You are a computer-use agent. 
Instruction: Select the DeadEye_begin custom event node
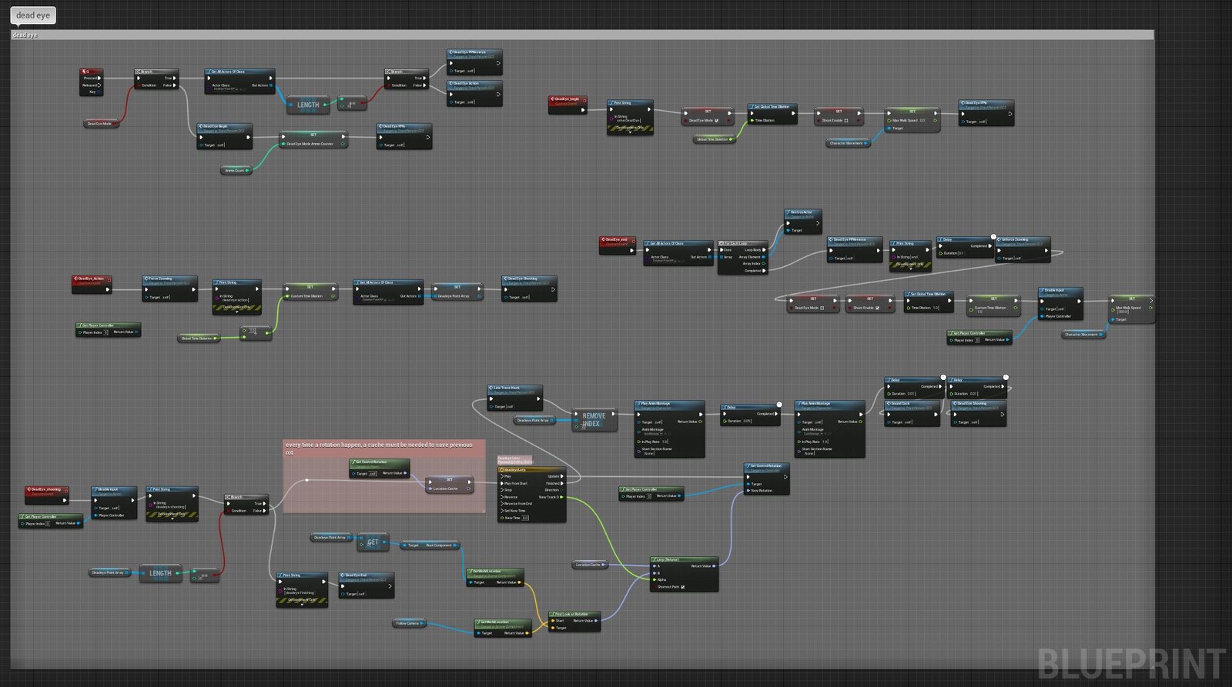pyautogui.click(x=567, y=104)
